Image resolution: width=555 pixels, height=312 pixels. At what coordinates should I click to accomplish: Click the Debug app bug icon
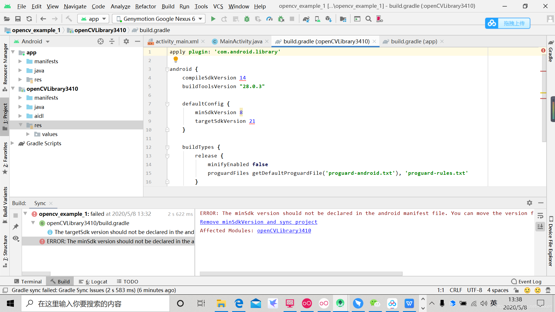(x=247, y=19)
